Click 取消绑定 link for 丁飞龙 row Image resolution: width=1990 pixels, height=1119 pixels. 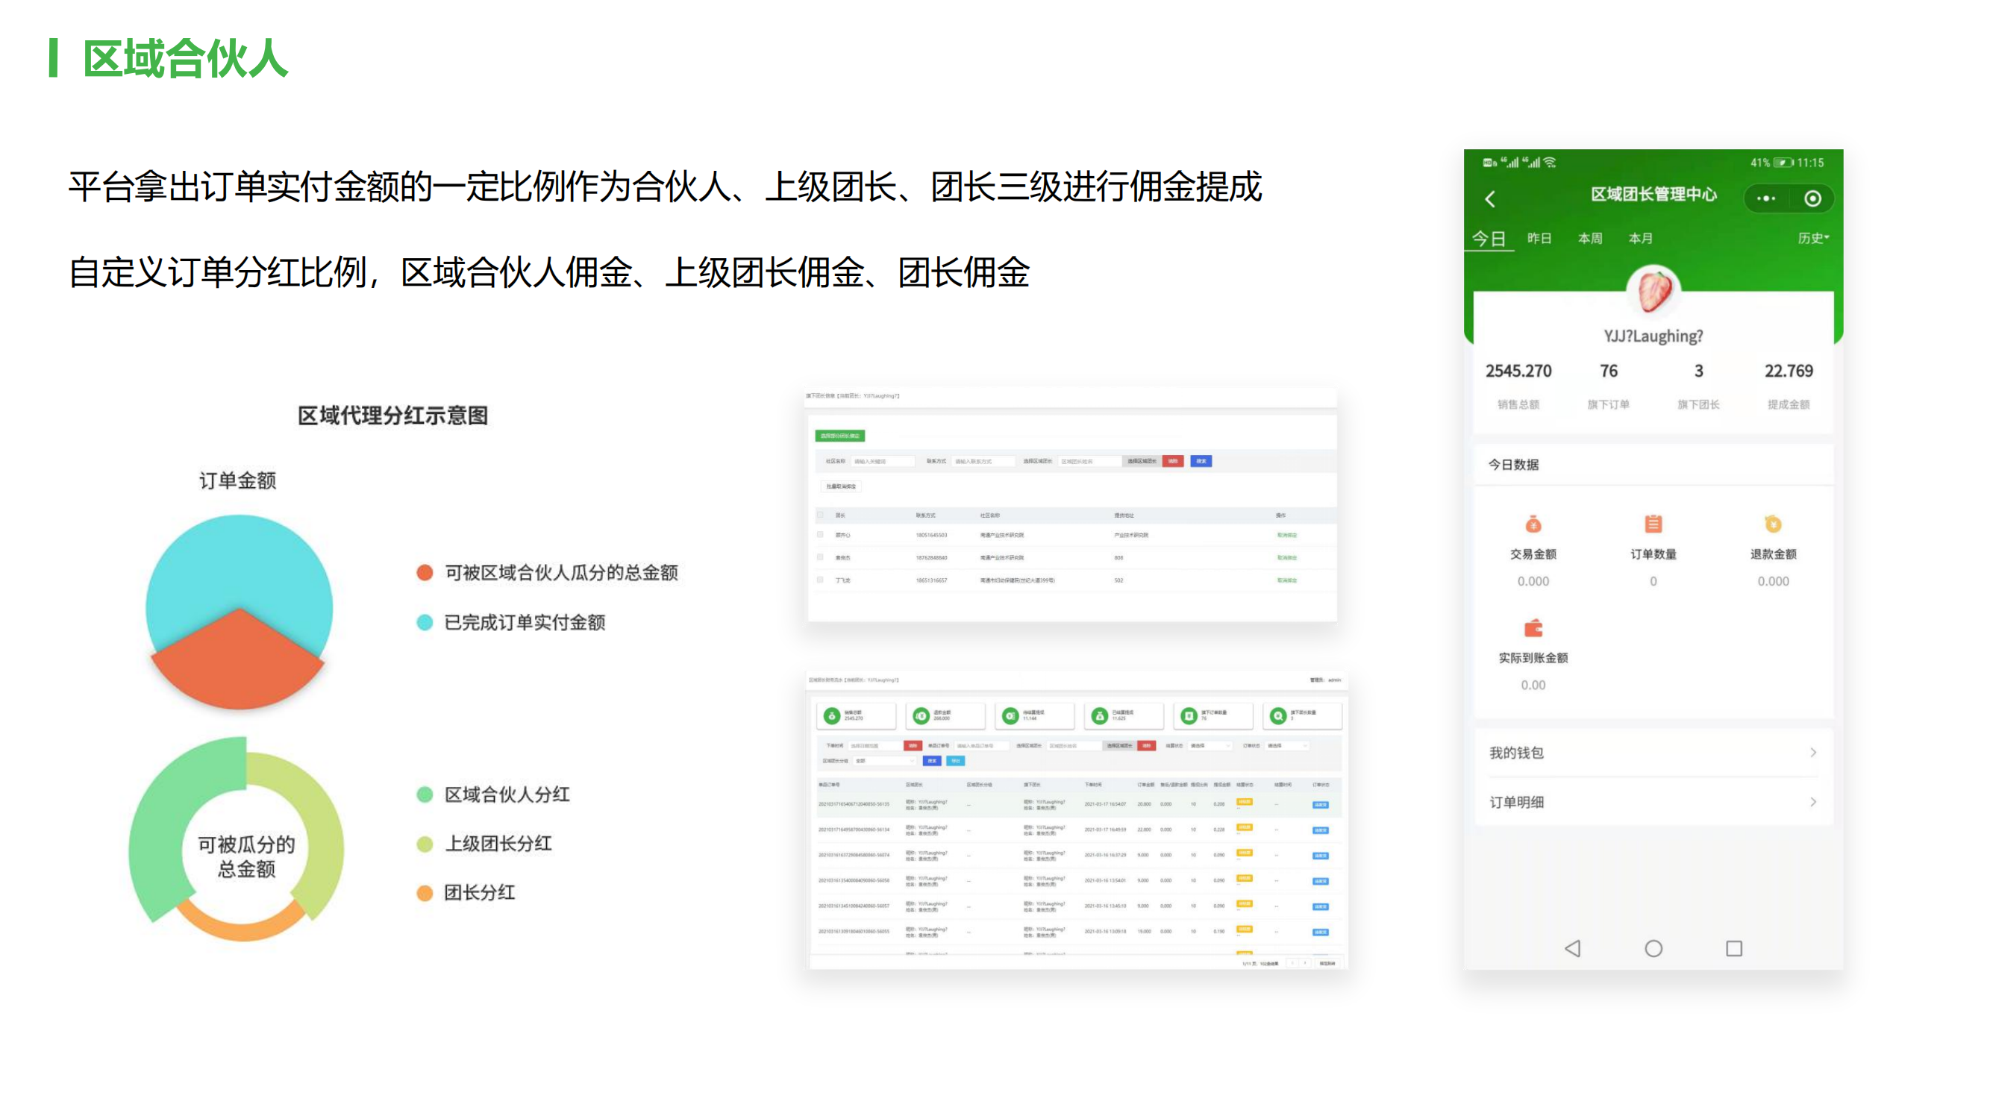click(x=1286, y=580)
